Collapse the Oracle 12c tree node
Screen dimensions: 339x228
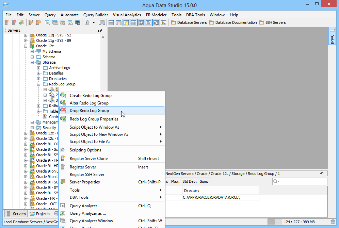pos(26,46)
